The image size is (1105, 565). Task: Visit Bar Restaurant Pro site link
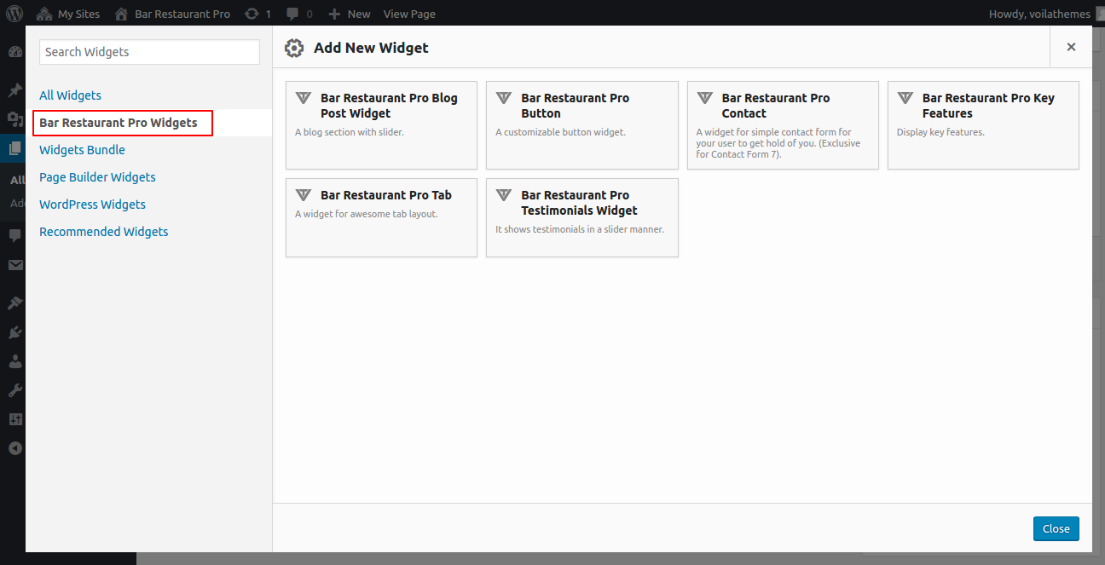tap(171, 14)
